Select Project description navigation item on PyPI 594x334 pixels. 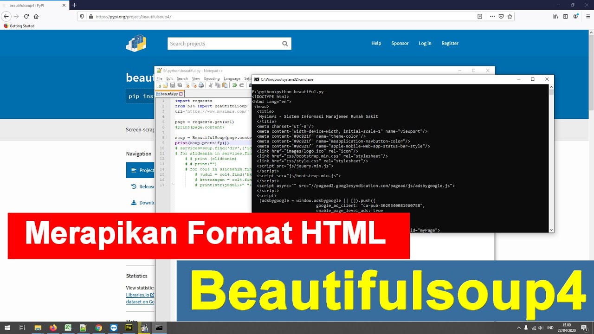coord(141,170)
